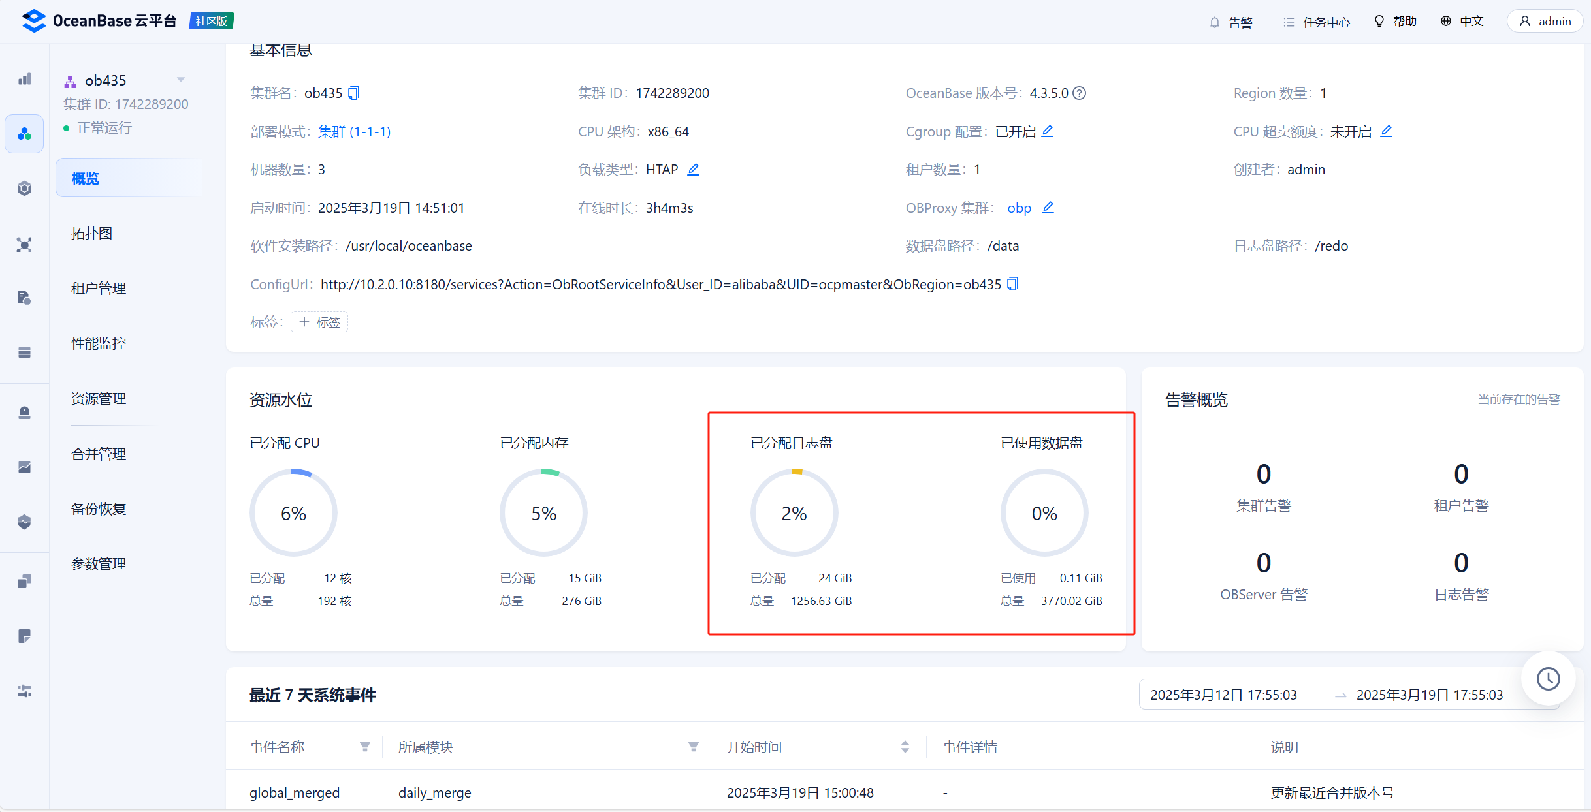Image resolution: width=1591 pixels, height=812 pixels.
Task: Open the obp OBProxy cluster link
Action: click(x=1019, y=208)
